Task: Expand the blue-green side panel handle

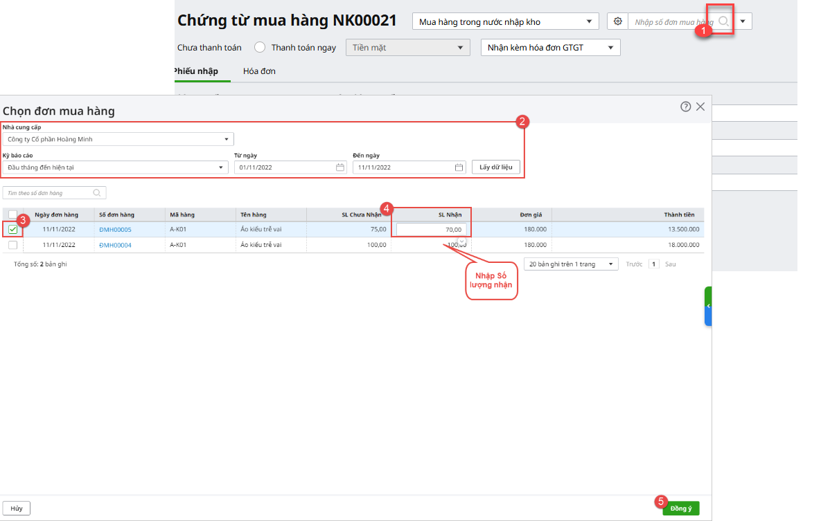Action: [708, 306]
